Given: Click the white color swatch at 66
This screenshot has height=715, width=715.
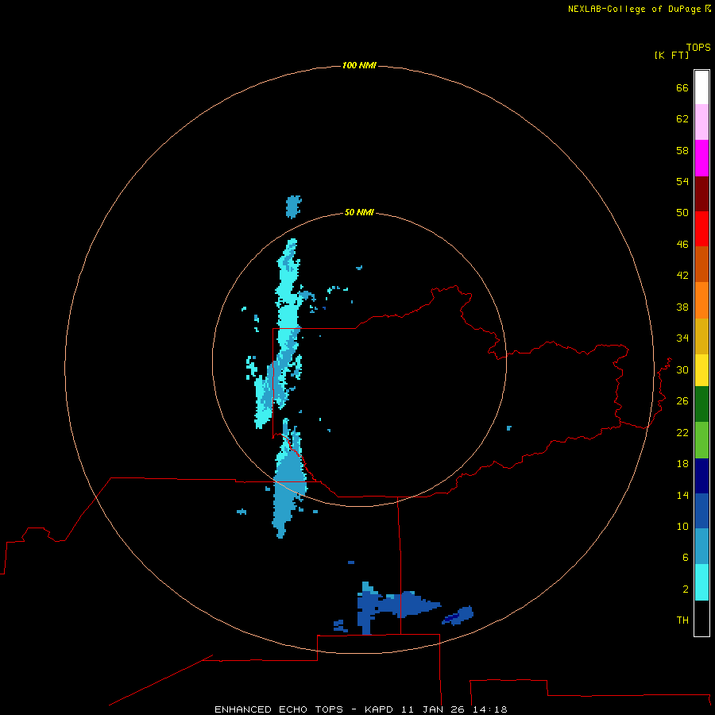Looking at the screenshot, I should pos(701,87).
